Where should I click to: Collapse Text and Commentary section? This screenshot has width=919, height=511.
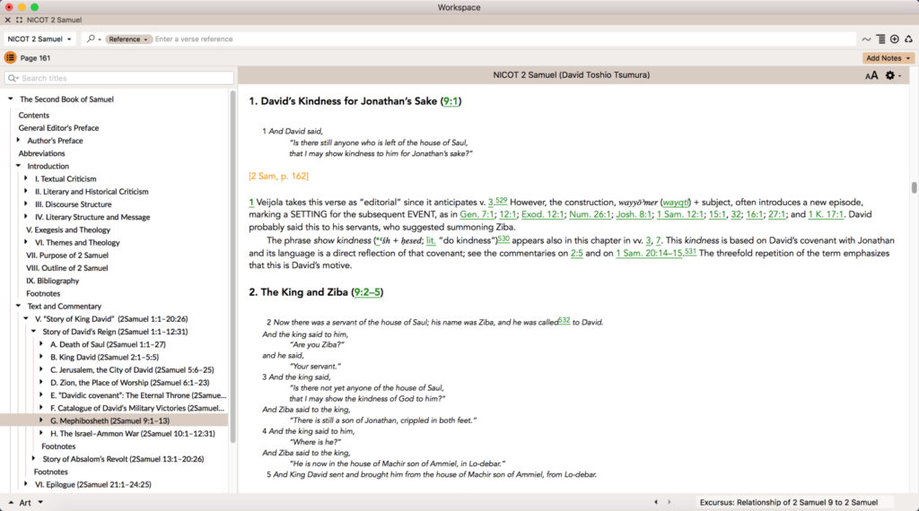pos(18,306)
